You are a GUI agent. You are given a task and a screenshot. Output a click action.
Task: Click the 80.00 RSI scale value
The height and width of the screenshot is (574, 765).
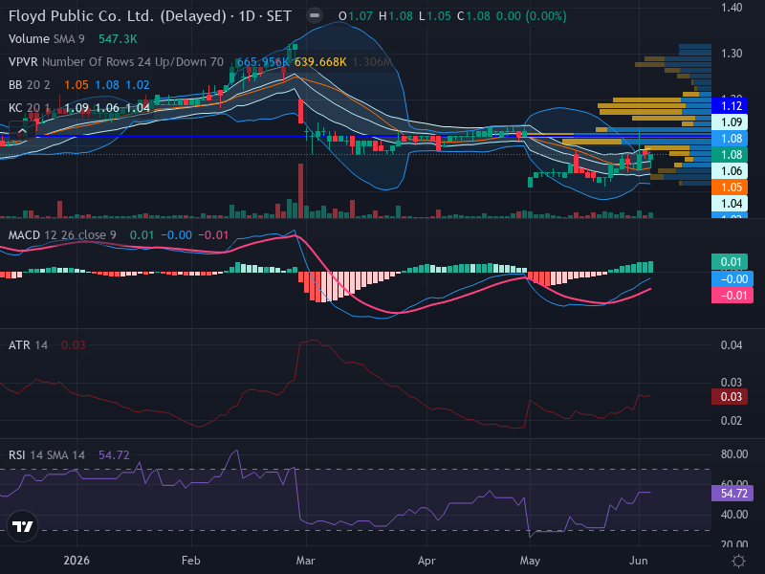tap(734, 454)
